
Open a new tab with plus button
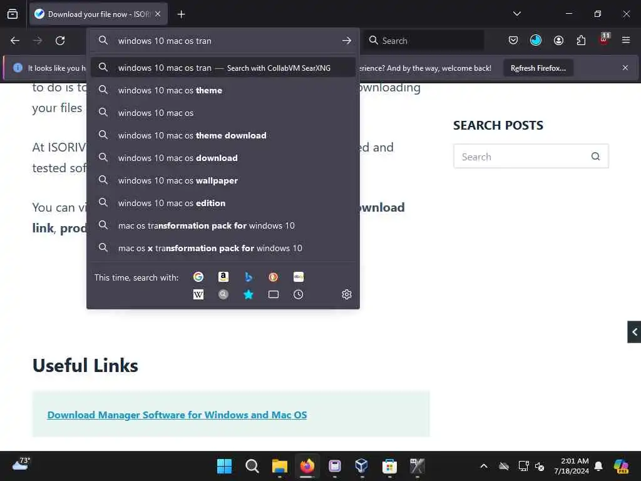pos(181,14)
